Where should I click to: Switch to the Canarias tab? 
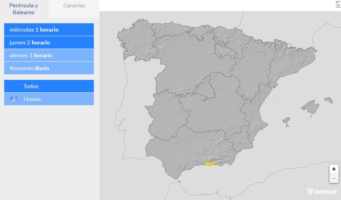tap(74, 6)
